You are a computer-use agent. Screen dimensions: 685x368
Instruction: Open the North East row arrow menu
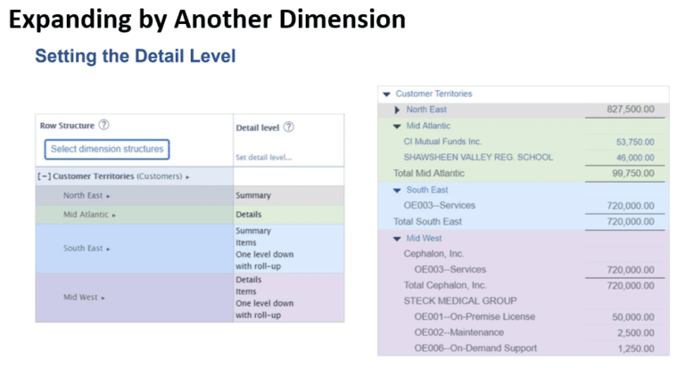(x=109, y=195)
